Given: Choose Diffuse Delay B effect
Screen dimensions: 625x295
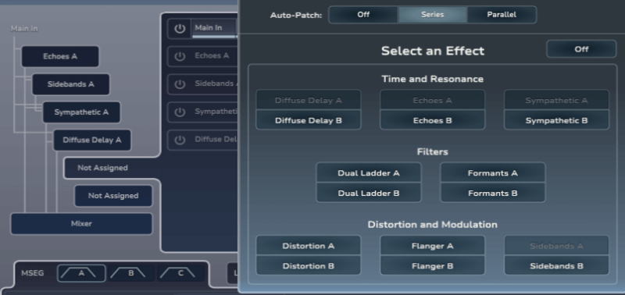Looking at the screenshot, I should tap(309, 120).
